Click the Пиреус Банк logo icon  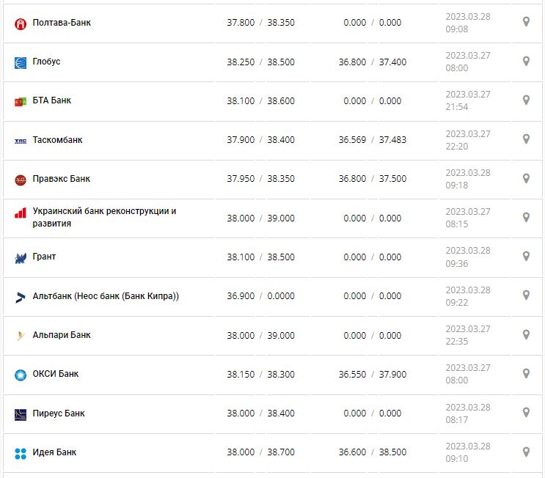(21, 414)
